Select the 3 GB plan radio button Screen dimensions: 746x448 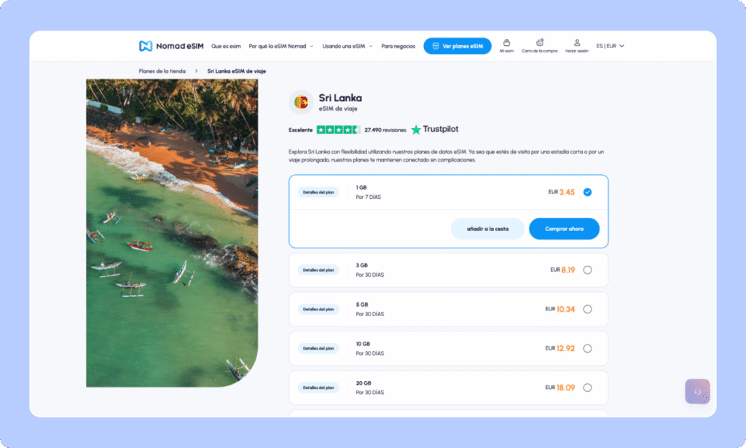tap(587, 270)
